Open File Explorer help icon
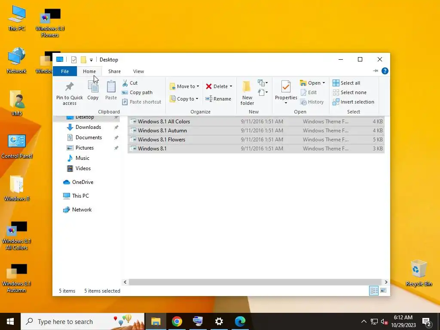Screen dimensions: 440x330 [385, 71]
